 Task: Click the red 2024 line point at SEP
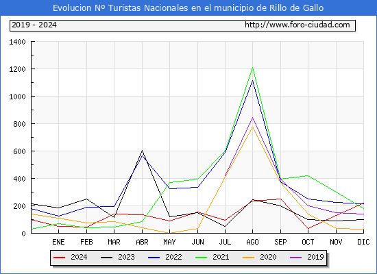280,199
